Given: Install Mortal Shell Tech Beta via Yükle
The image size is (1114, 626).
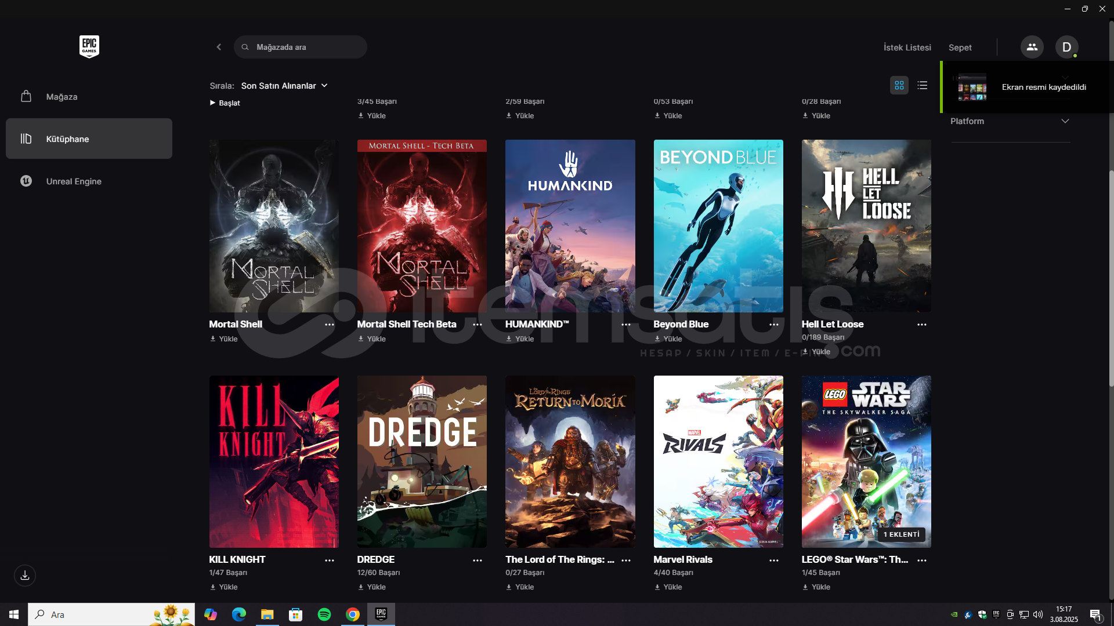Looking at the screenshot, I should click(372, 339).
